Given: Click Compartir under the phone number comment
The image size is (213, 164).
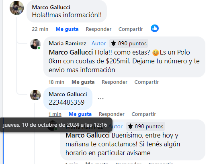Looking at the screenshot, I should tap(144, 114).
